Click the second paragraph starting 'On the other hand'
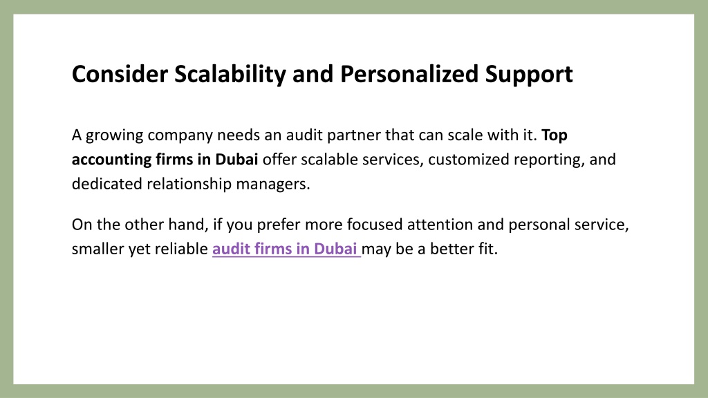 (x=350, y=236)
